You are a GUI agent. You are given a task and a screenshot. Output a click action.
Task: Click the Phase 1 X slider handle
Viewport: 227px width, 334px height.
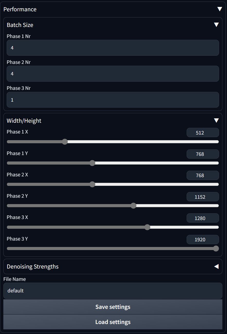65,142
